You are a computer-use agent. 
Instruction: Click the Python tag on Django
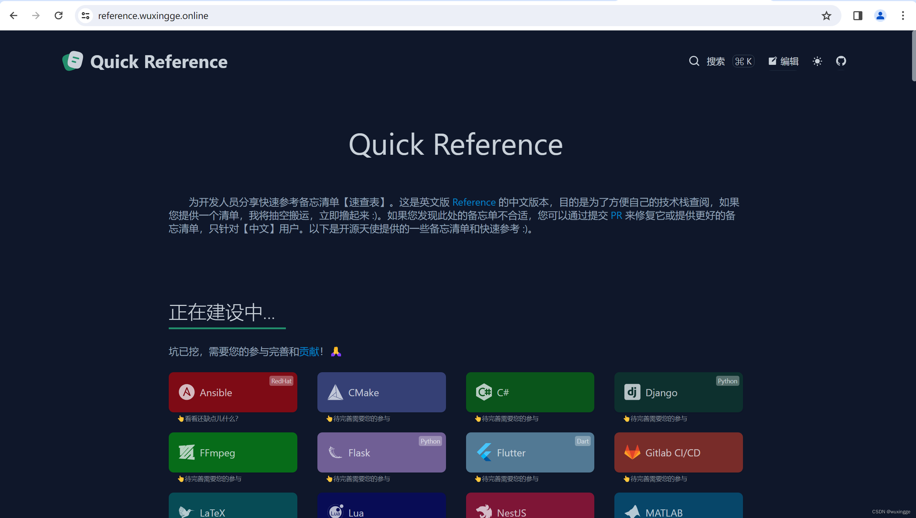coord(727,381)
